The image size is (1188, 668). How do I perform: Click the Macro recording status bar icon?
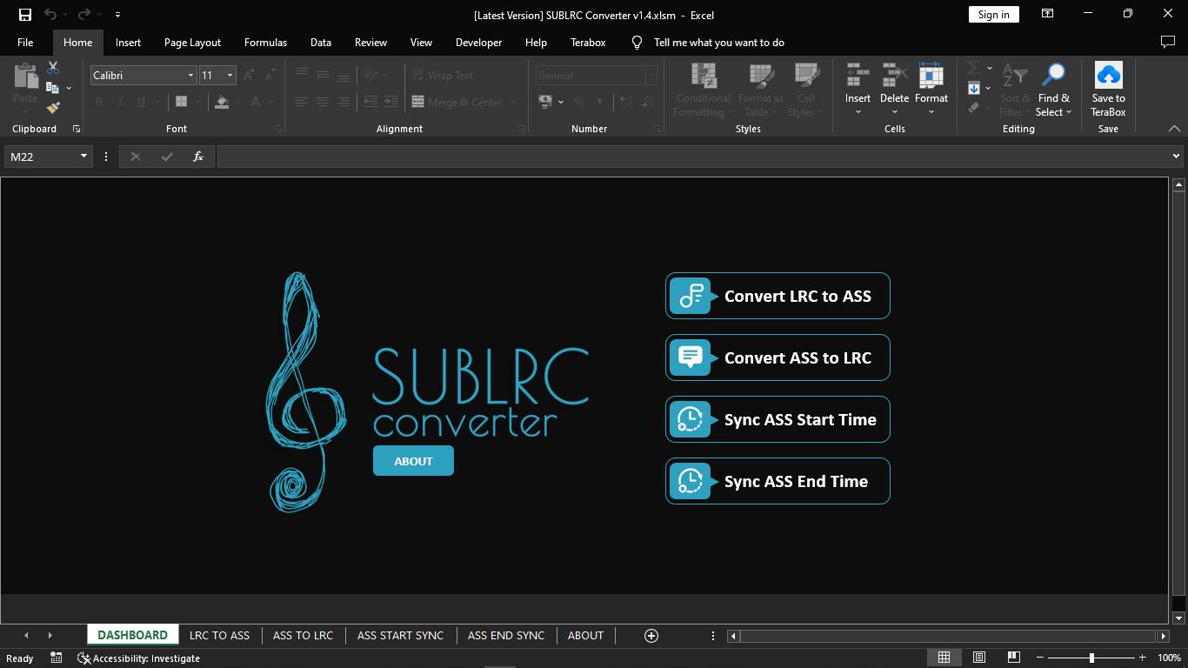pyautogui.click(x=56, y=658)
